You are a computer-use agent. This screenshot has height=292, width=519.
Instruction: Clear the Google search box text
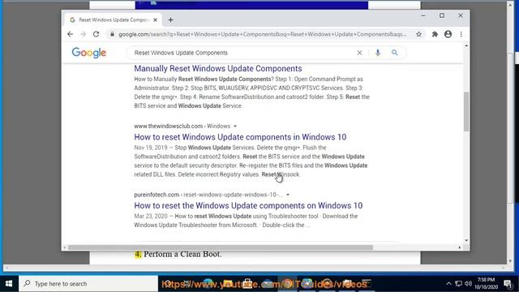click(359, 53)
